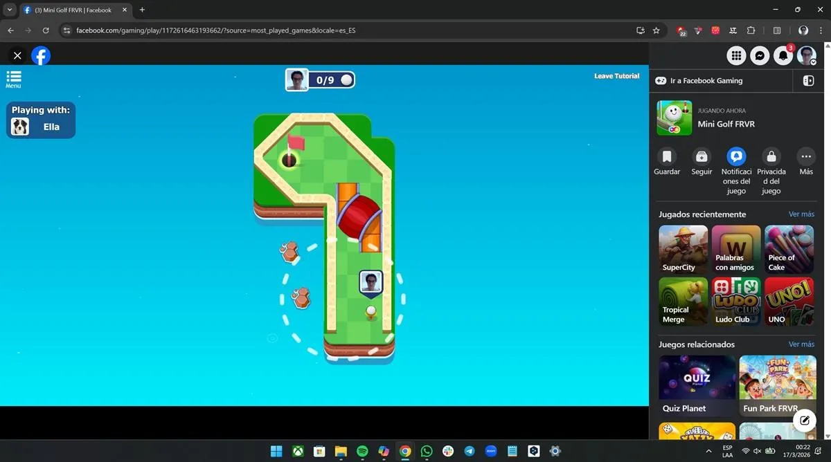Click Ver más beside Juegos relacionados
Image resolution: width=831 pixels, height=462 pixels.
801,344
